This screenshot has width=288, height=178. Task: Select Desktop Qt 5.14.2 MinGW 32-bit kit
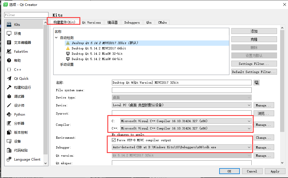click(97, 54)
